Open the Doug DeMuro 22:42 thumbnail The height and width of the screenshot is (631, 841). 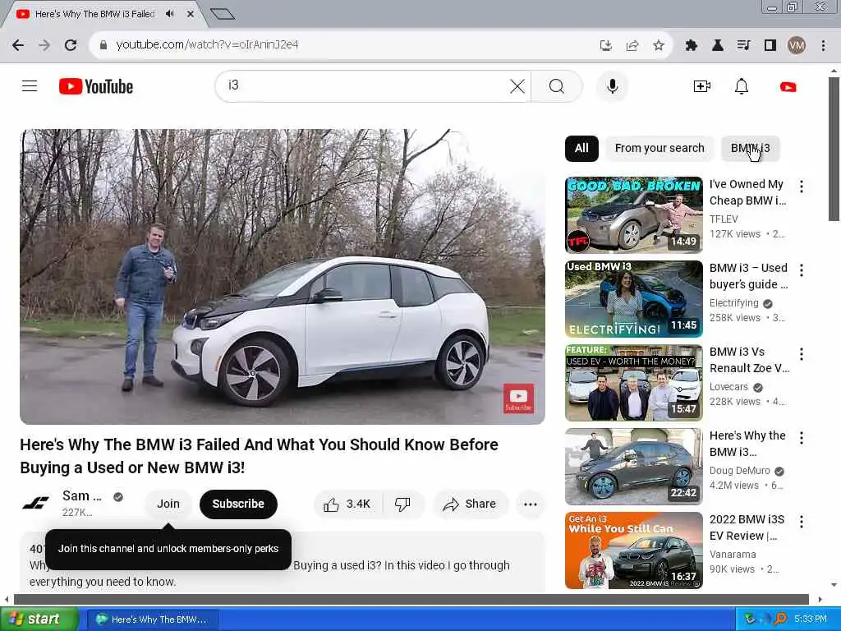click(633, 467)
